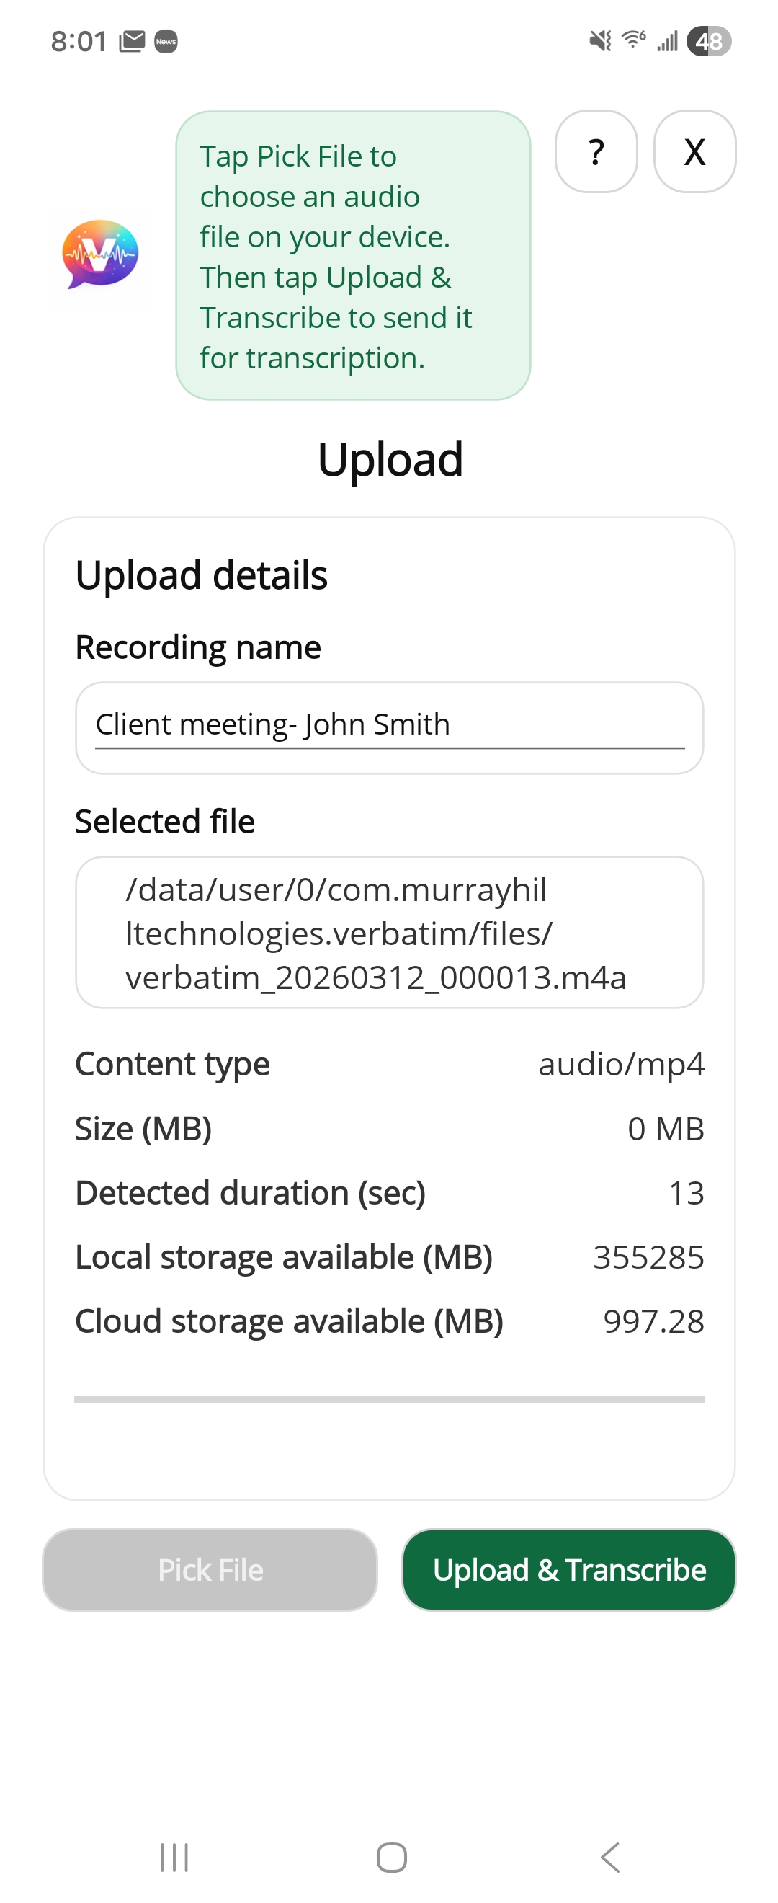Viewport: 778px width, 1903px height.
Task: Tap the Verbatim app logo icon
Action: pos(99,254)
